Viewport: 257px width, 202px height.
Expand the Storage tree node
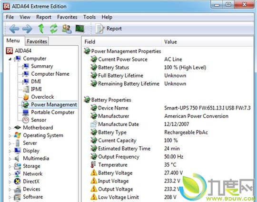pos(10,167)
